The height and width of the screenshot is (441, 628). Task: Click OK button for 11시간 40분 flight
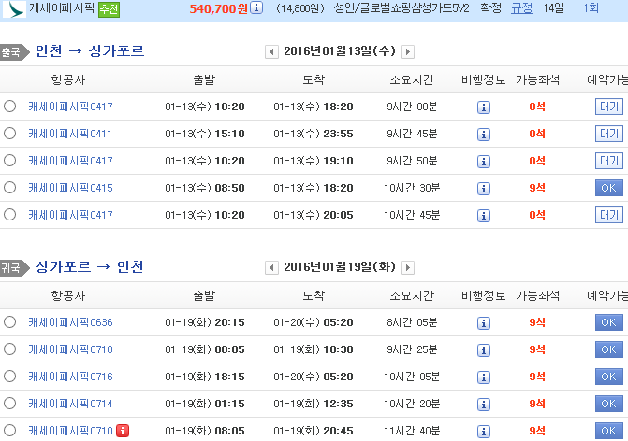point(608,431)
